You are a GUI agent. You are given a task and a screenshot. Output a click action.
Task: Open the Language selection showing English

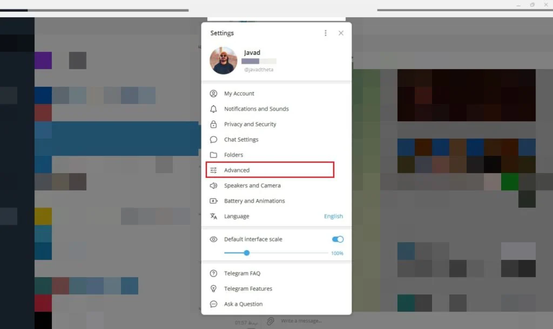pos(333,216)
